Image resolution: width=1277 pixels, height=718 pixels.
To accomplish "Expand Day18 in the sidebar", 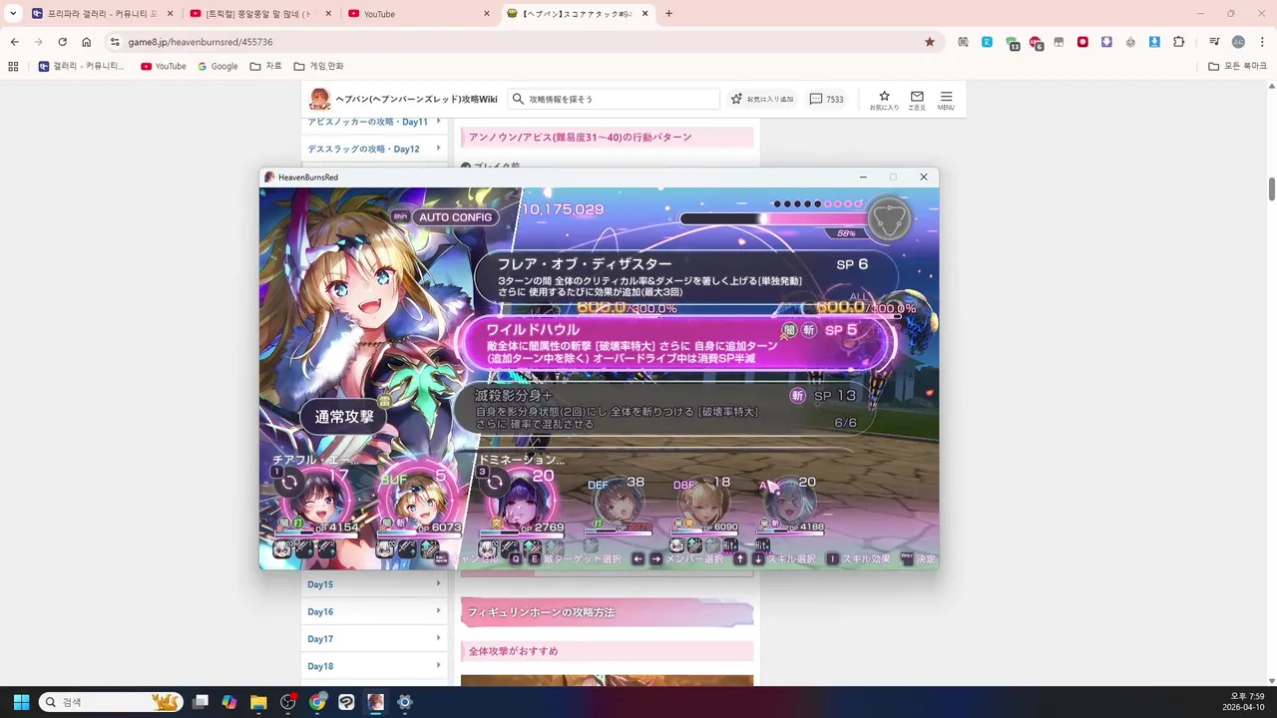I will [x=375, y=665].
